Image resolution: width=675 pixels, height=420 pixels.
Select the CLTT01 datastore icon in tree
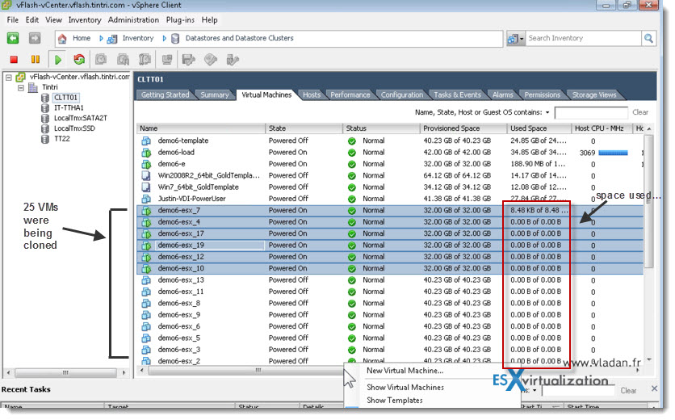pos(44,98)
